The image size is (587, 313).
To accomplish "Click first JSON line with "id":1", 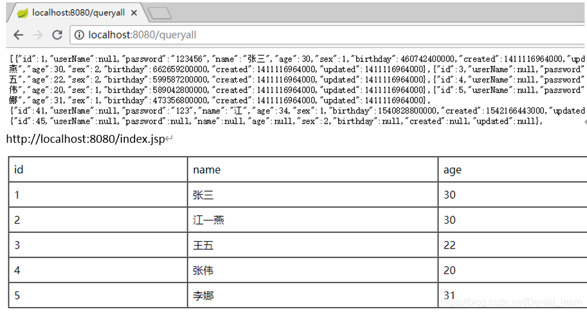I will coord(297,59).
